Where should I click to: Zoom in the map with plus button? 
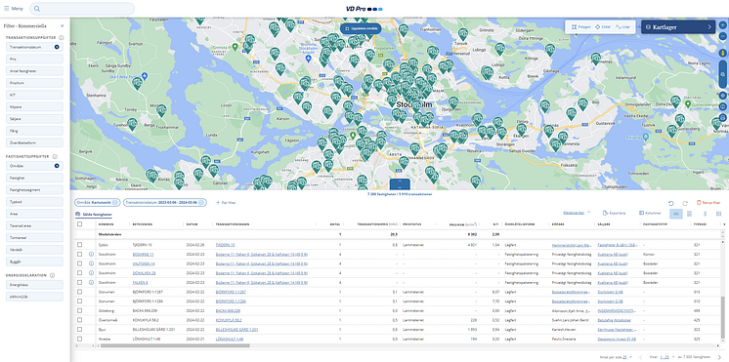pyautogui.click(x=722, y=25)
